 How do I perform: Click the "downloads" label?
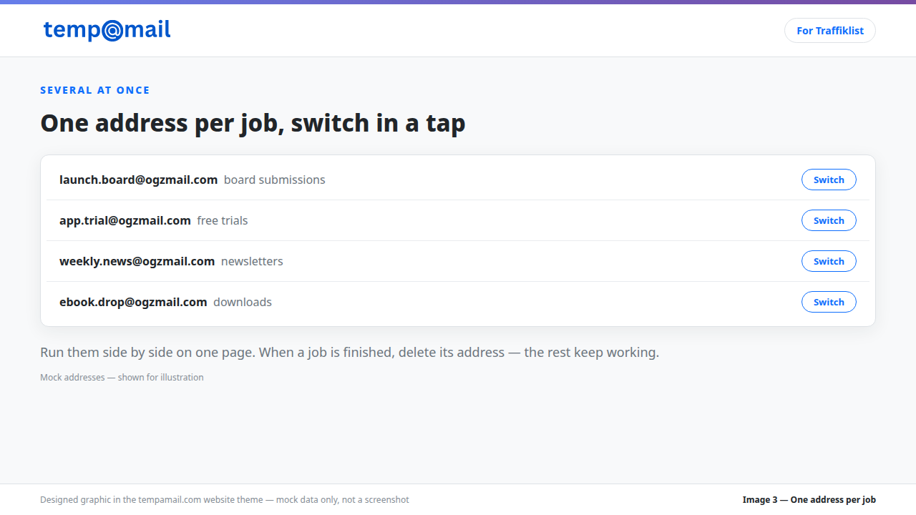tap(243, 302)
